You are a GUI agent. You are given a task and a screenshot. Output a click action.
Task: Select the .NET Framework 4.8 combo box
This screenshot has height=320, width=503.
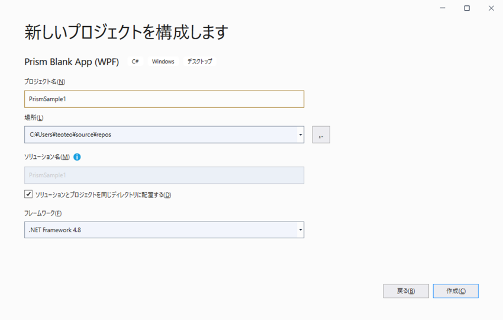coord(160,230)
